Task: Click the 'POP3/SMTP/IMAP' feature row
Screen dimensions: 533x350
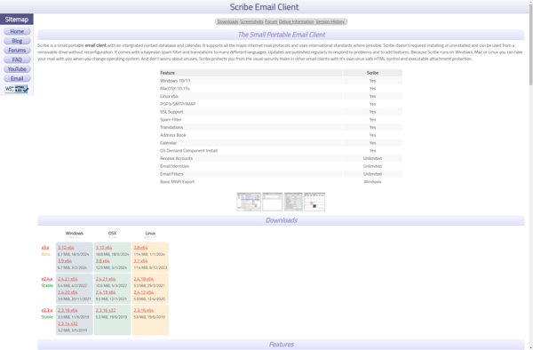Action: pyautogui.click(x=281, y=104)
